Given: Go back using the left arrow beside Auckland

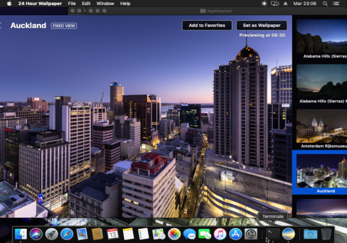Looking at the screenshot, I should pos(1,25).
